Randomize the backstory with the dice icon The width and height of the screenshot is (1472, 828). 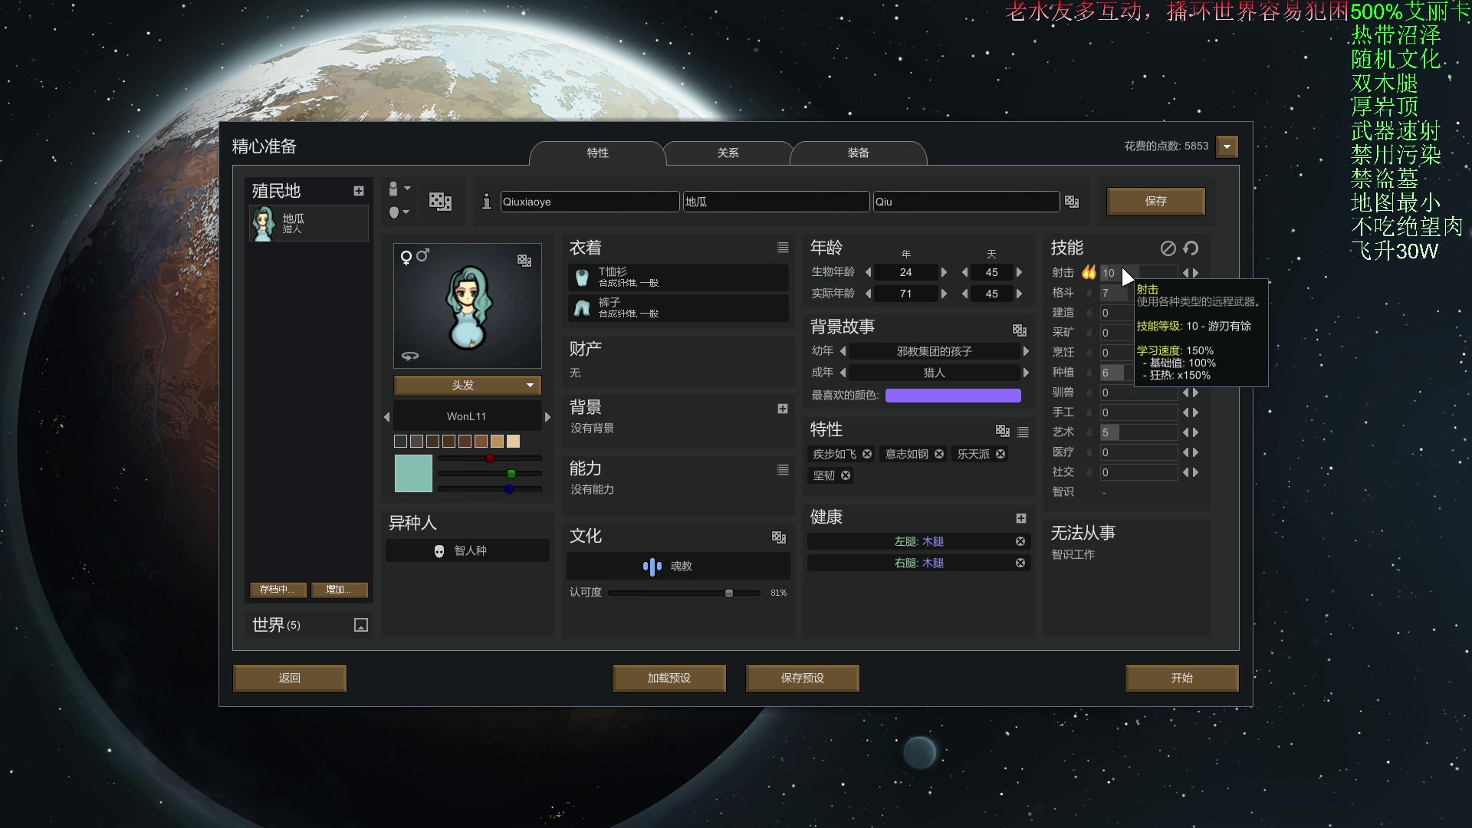pos(1020,330)
